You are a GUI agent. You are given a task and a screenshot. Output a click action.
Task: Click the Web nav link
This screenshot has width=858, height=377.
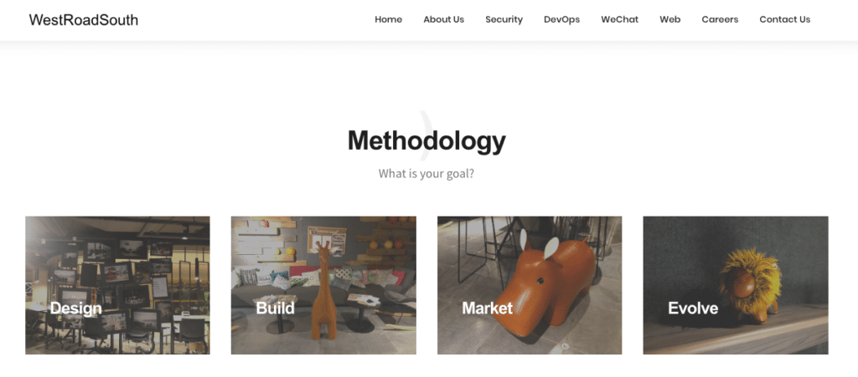[x=670, y=19]
